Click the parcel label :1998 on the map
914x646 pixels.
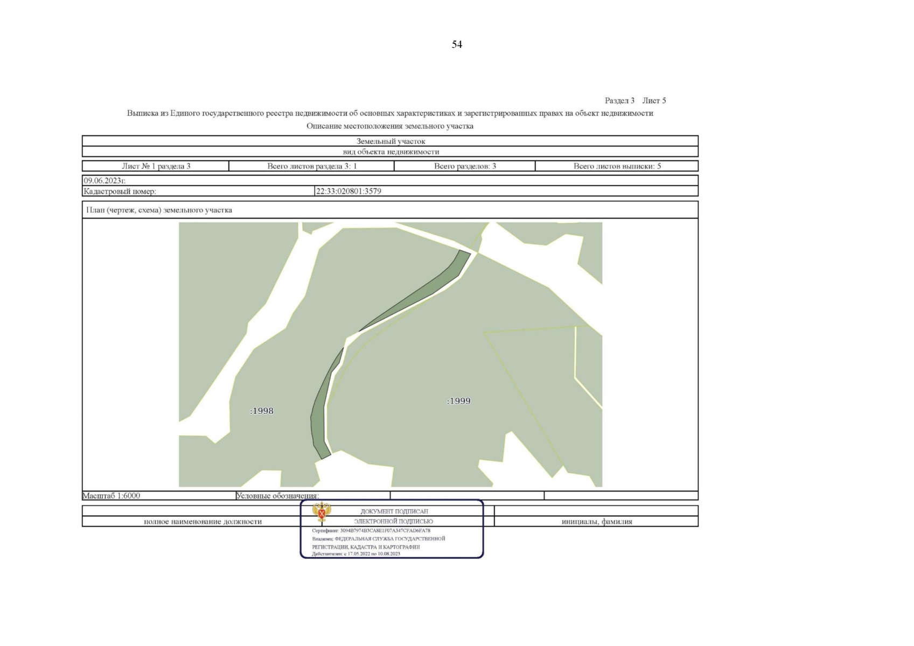[262, 411]
